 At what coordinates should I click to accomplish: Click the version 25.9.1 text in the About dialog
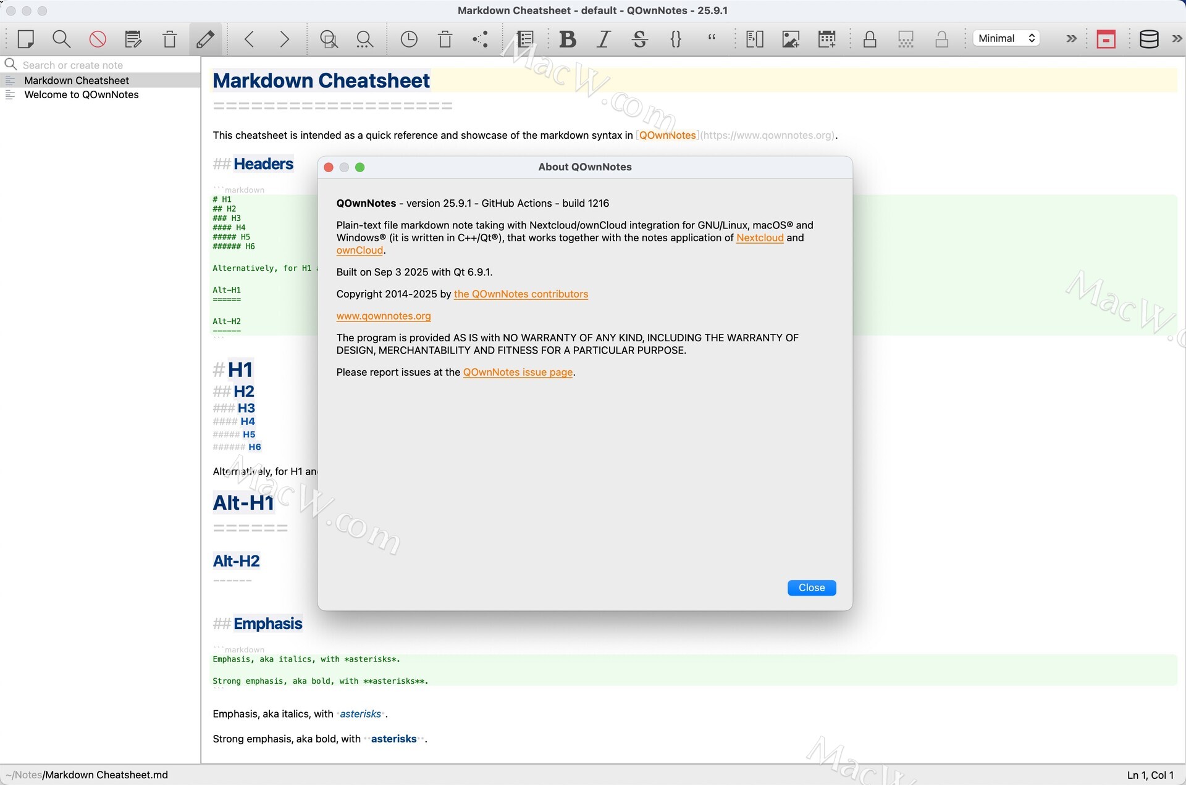[439, 203]
